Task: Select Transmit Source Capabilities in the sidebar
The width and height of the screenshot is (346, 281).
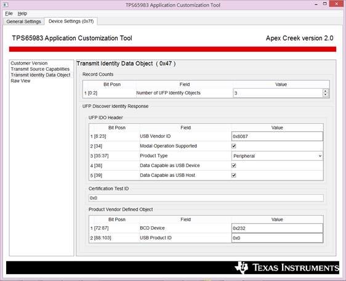Action: [40, 69]
